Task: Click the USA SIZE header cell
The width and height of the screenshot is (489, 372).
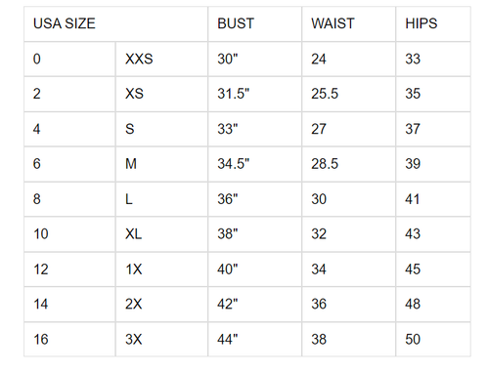Action: click(115, 23)
